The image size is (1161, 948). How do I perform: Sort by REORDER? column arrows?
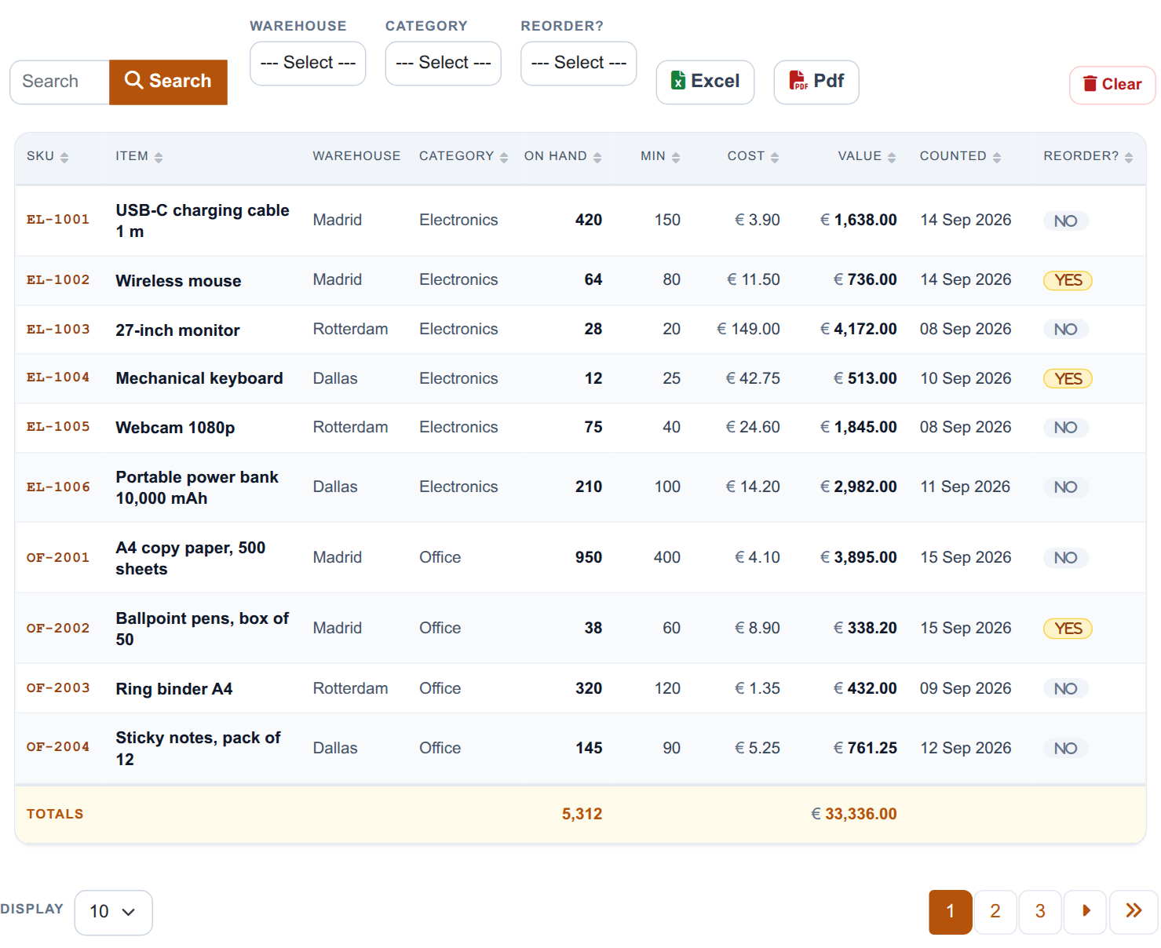pyautogui.click(x=1129, y=157)
